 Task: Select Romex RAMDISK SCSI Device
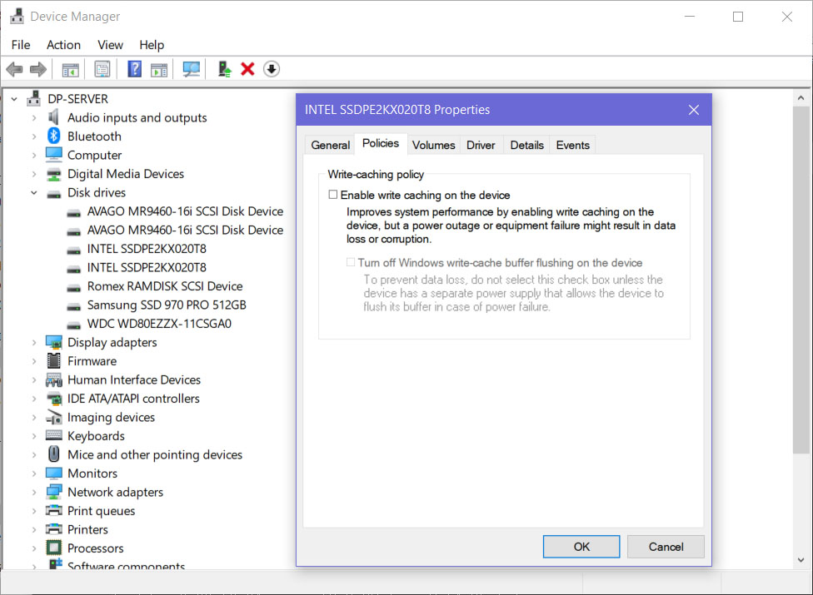165,285
